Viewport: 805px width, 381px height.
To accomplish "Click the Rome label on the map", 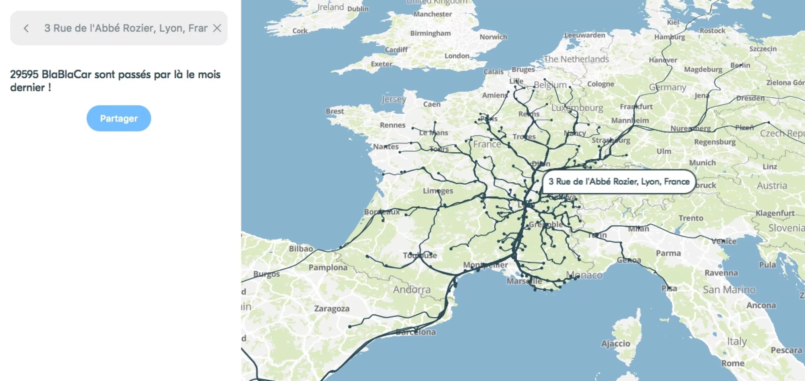I will click(x=733, y=363).
